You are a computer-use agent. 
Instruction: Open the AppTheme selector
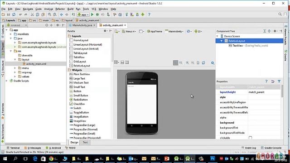tap(155, 31)
